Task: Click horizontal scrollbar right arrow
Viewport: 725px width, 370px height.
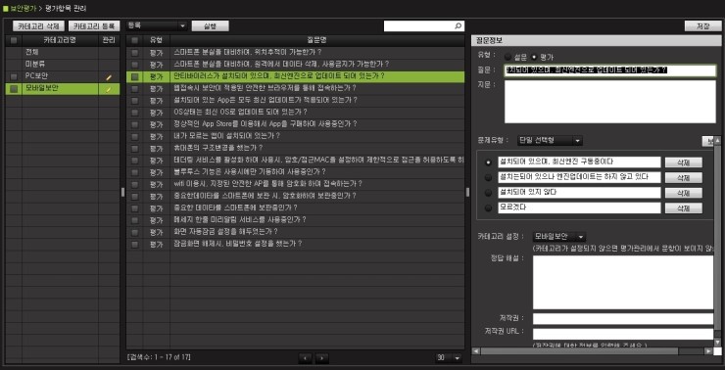Action: [x=708, y=351]
